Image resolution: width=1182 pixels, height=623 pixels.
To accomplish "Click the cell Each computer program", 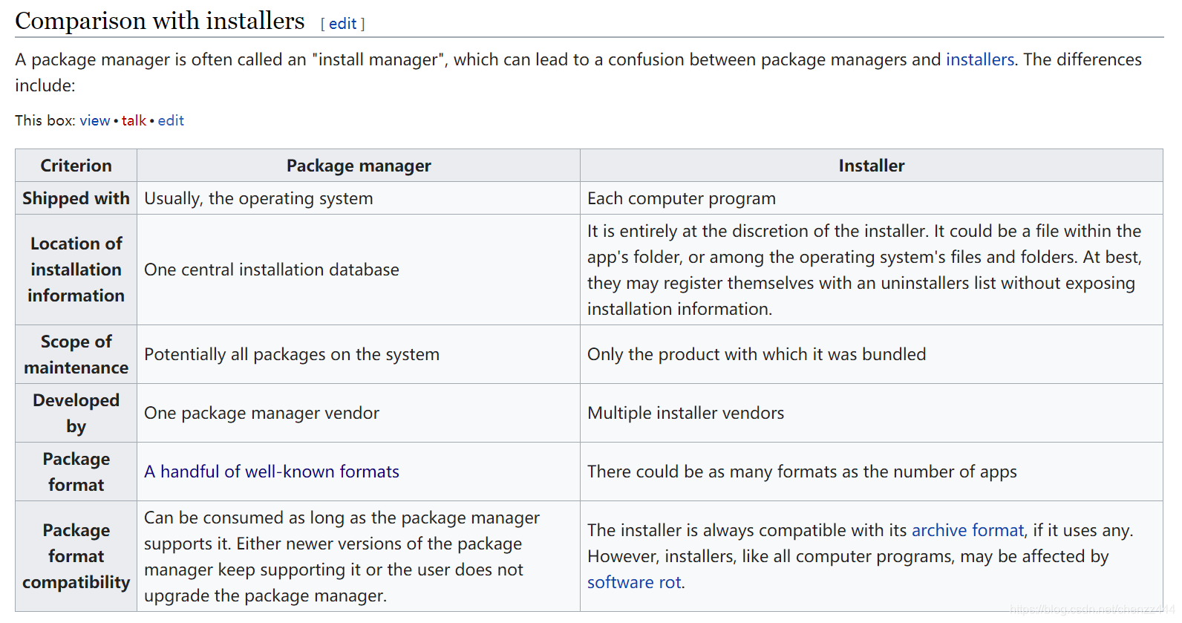I will click(872, 198).
